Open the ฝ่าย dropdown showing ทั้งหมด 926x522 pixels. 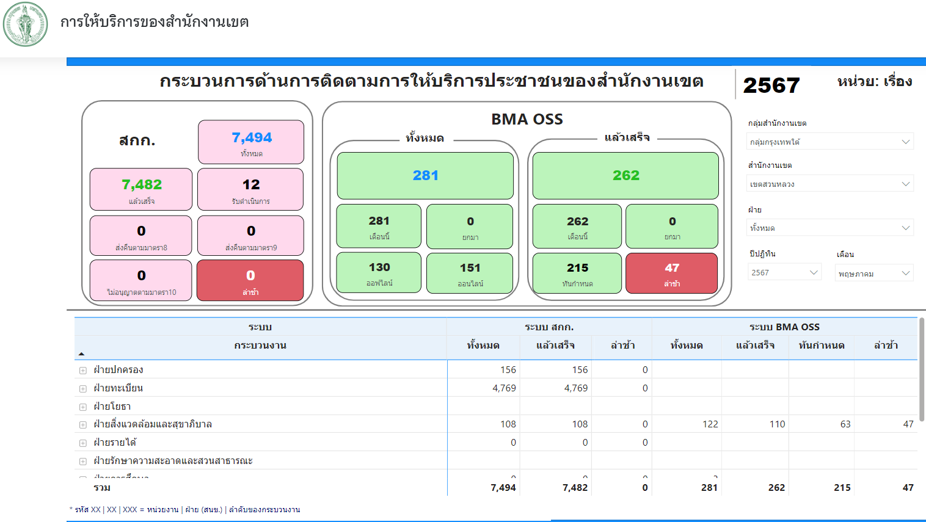pos(830,228)
